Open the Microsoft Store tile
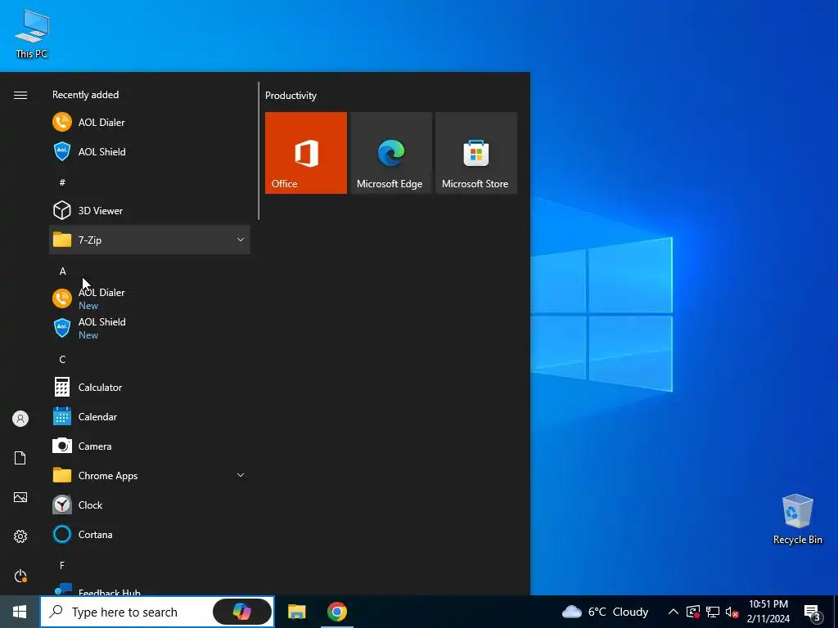This screenshot has height=628, width=838. coord(476,153)
